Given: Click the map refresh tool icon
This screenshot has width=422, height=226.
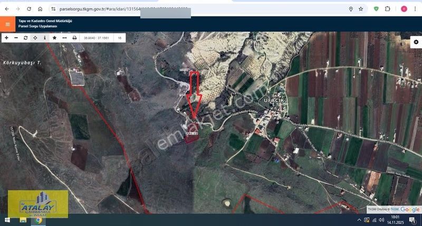Looking at the screenshot, I should pos(25,38).
